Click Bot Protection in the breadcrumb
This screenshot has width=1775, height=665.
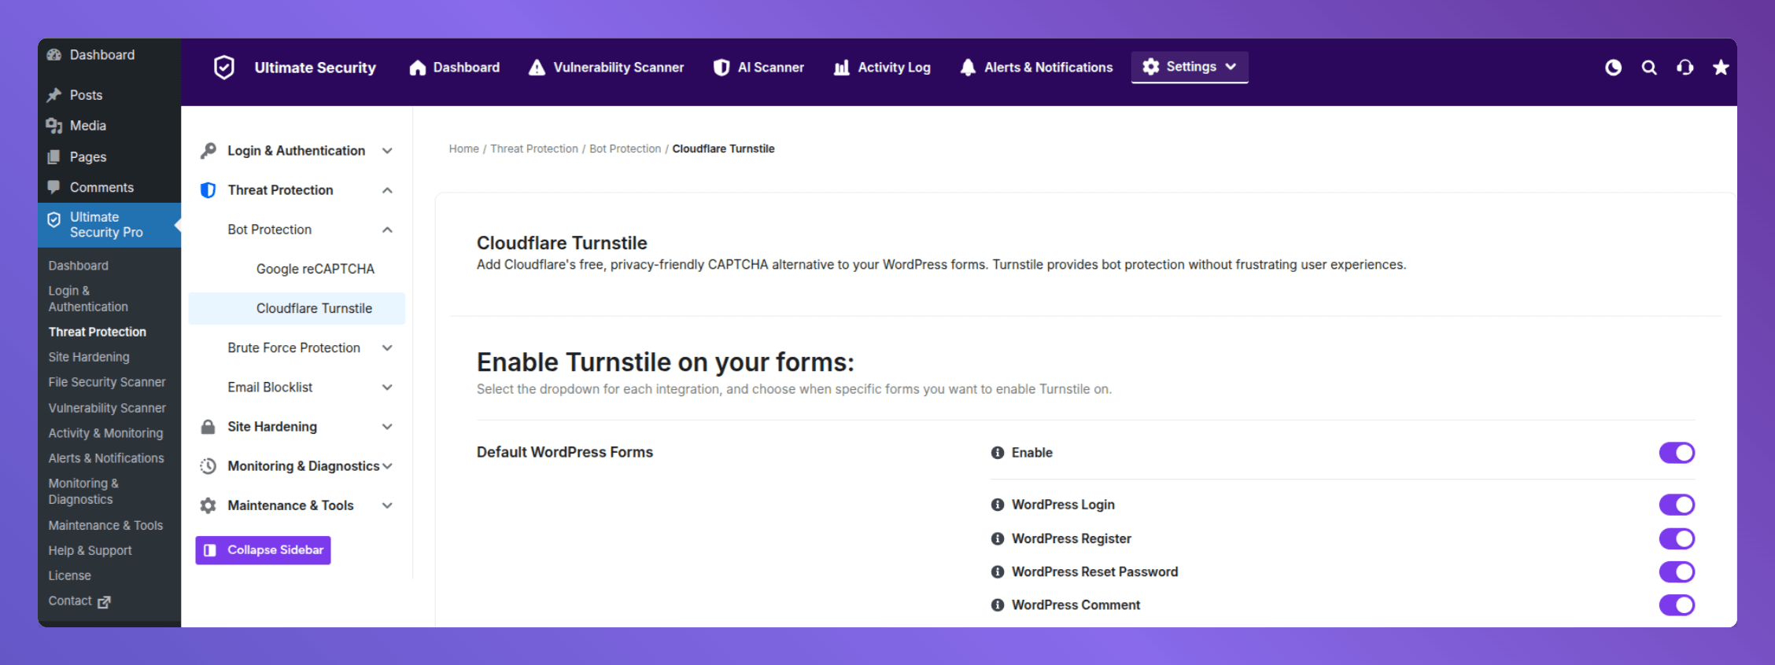[x=625, y=149]
